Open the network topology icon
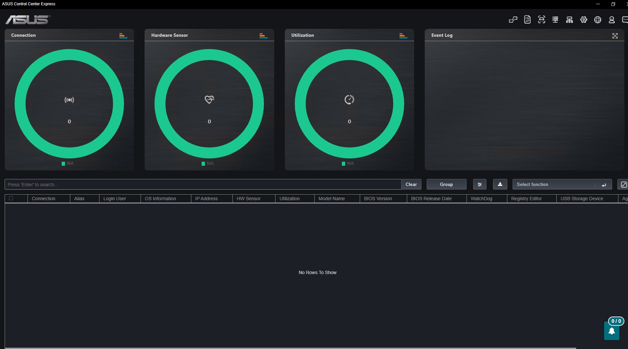Screen dimensions: 628x349 pos(569,20)
